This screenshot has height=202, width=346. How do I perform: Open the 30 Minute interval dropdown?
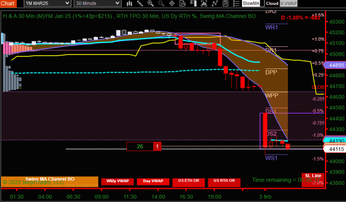click(97, 3)
